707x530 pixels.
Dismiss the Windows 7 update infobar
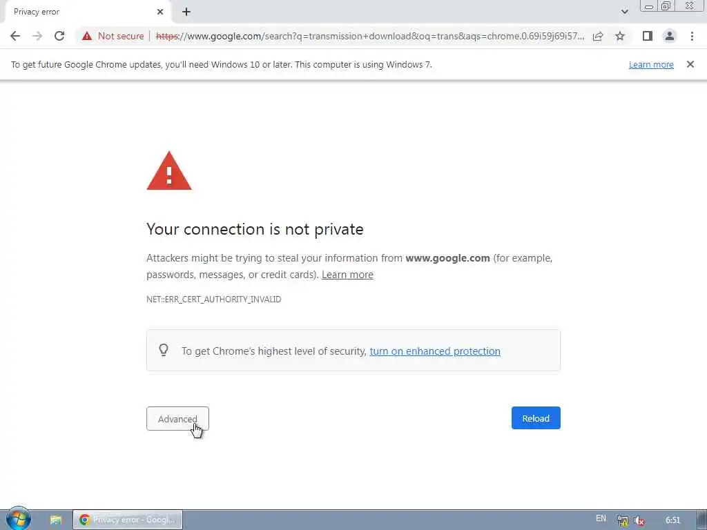click(x=690, y=64)
